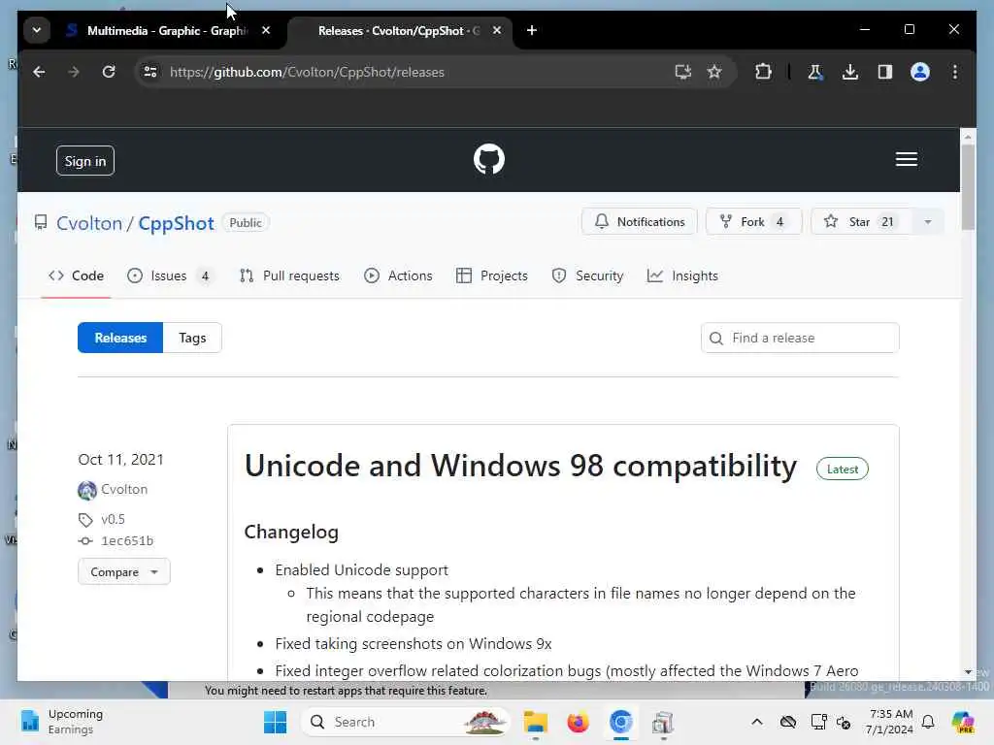Show hidden system tray icons chevron

pos(757,722)
